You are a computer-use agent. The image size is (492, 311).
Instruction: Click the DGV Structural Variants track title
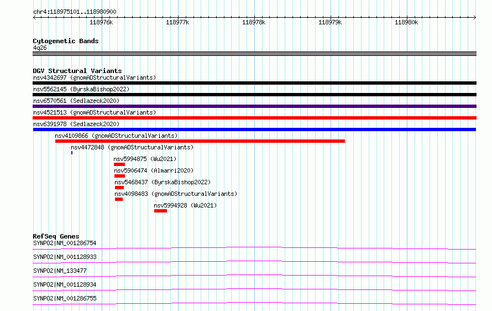click(77, 71)
